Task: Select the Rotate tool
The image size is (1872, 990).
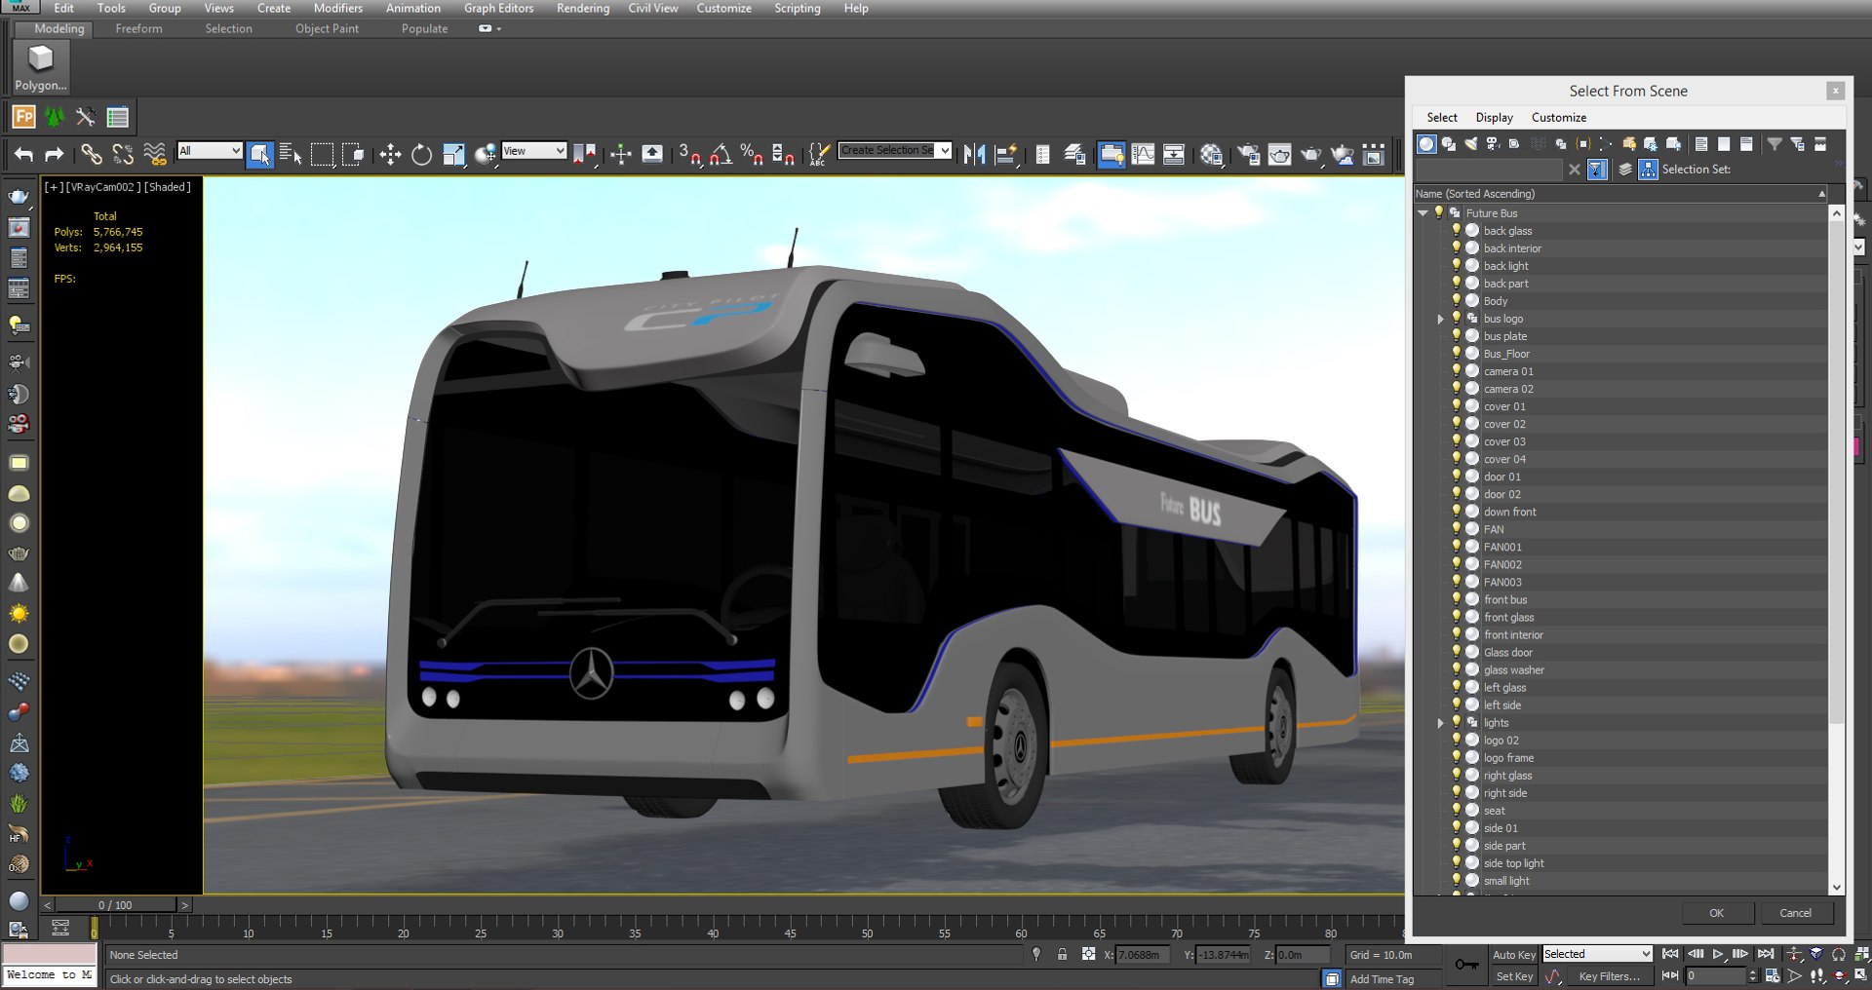Action: pos(421,154)
